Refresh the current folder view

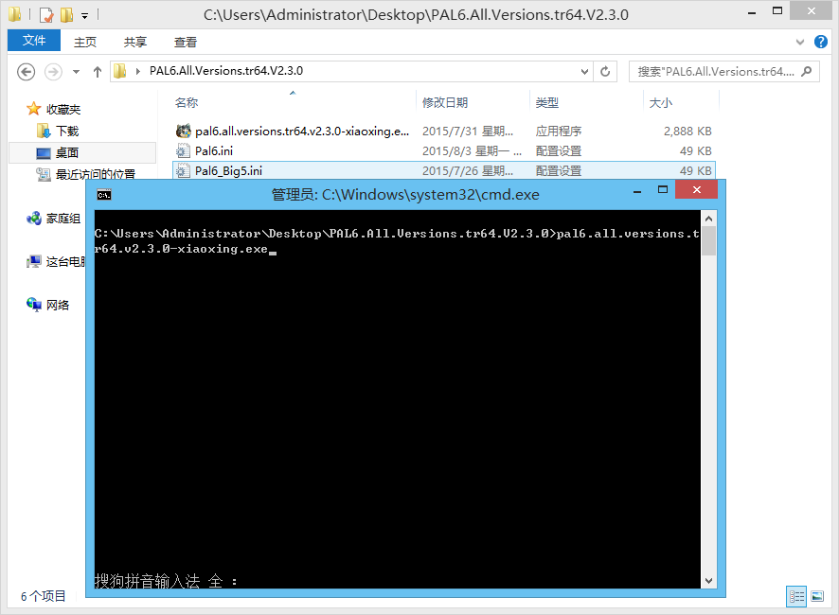pos(605,71)
